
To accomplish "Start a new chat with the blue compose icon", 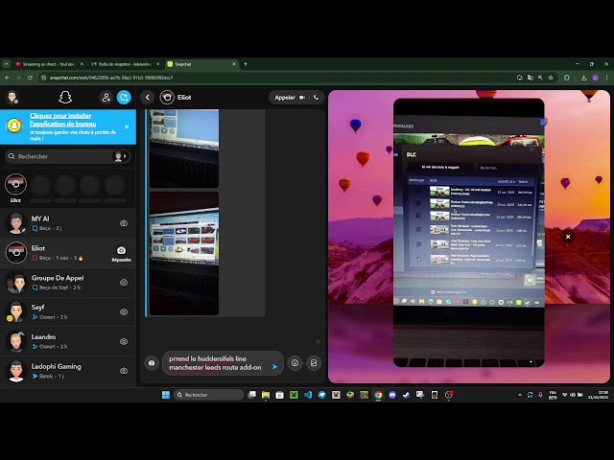I will click(124, 97).
